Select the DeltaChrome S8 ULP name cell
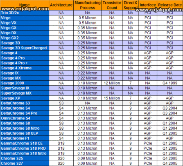This screenshot has width=183, height=166. 25,133
